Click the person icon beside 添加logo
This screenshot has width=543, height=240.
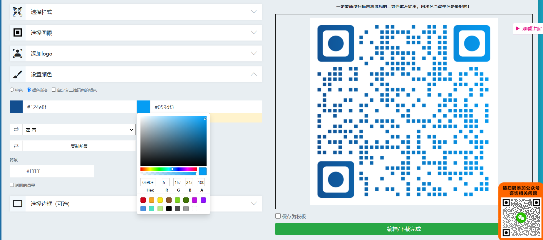pyautogui.click(x=18, y=53)
